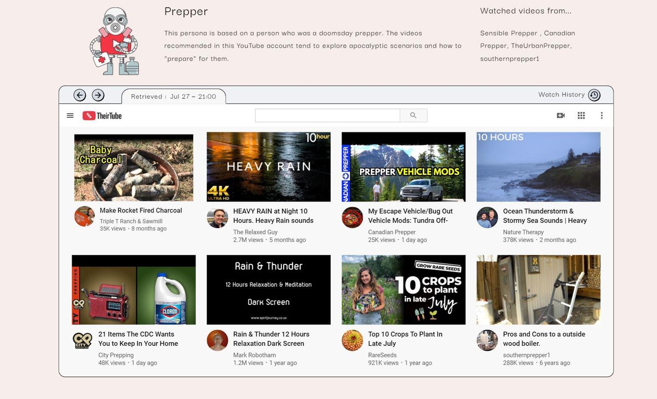Click Triple T Ranch & Sawmill avatar

pyautogui.click(x=85, y=217)
